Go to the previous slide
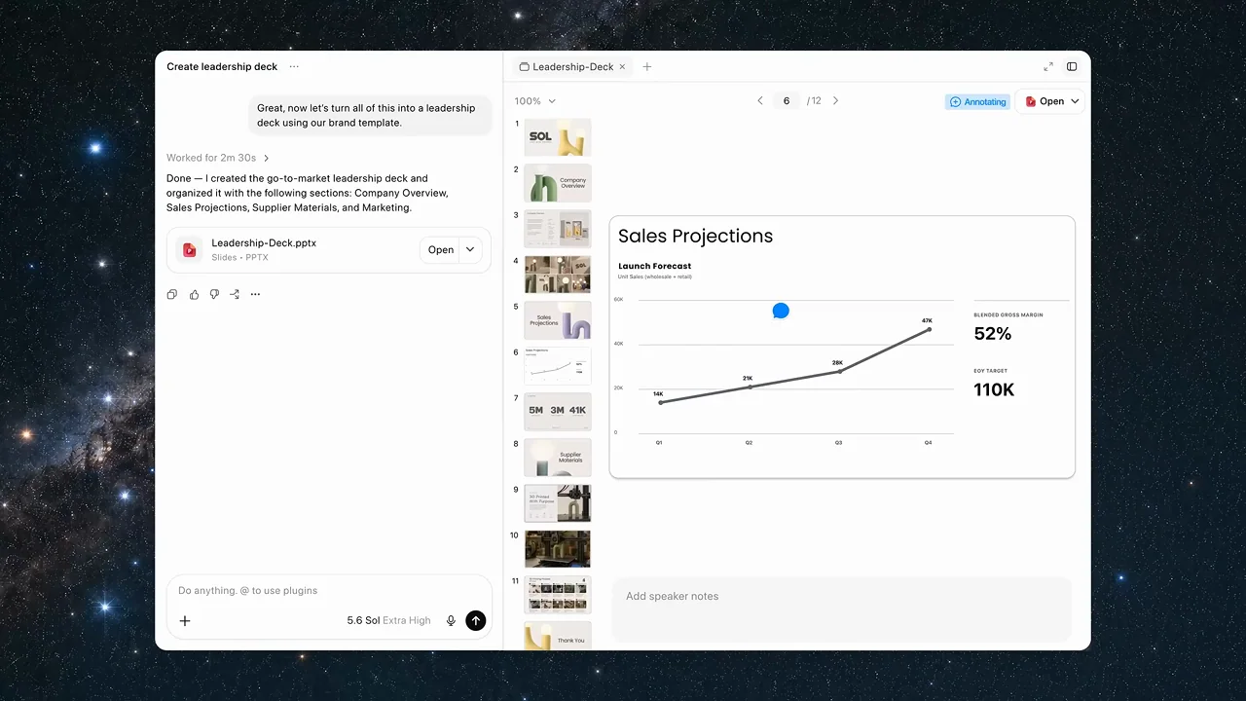 coord(760,101)
